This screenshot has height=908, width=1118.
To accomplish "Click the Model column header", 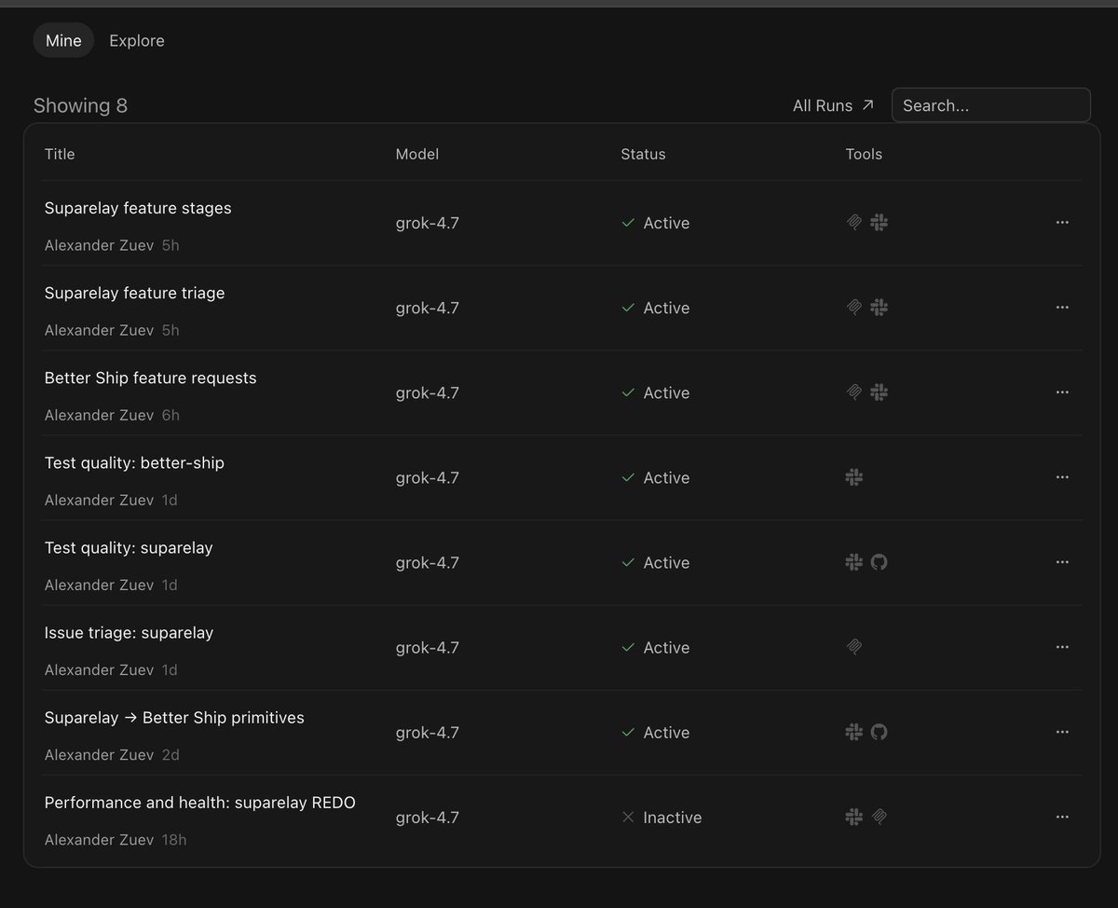I will point(417,154).
